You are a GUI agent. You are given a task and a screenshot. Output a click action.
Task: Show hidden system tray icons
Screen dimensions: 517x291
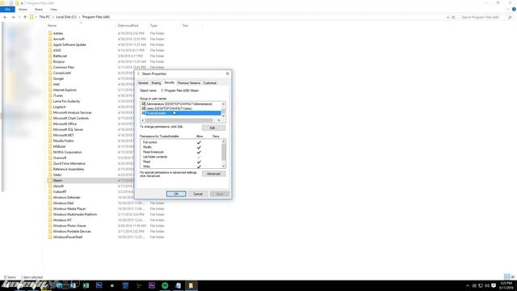pyautogui.click(x=468, y=285)
